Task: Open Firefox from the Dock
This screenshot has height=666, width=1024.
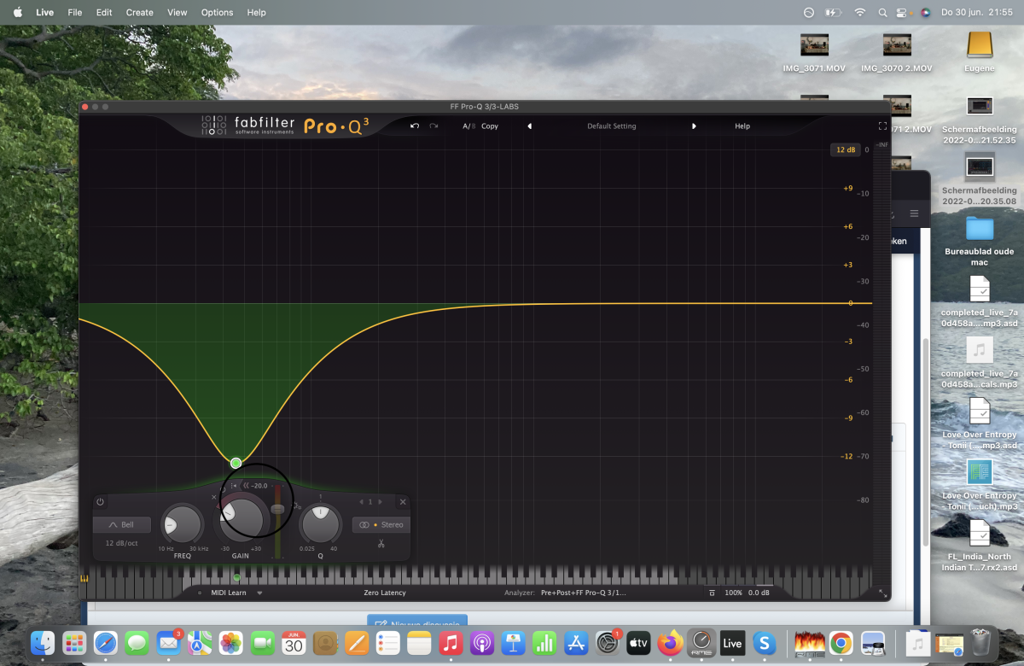Action: (x=670, y=643)
